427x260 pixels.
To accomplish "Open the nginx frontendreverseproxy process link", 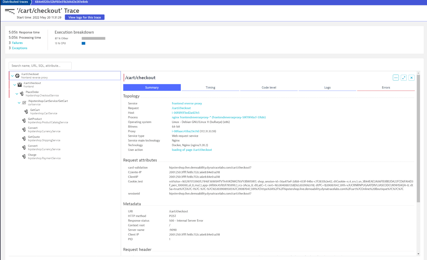I will [219, 117].
